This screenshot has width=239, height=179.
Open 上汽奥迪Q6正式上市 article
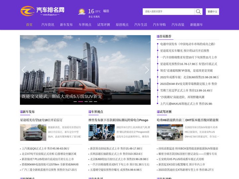[45, 149]
